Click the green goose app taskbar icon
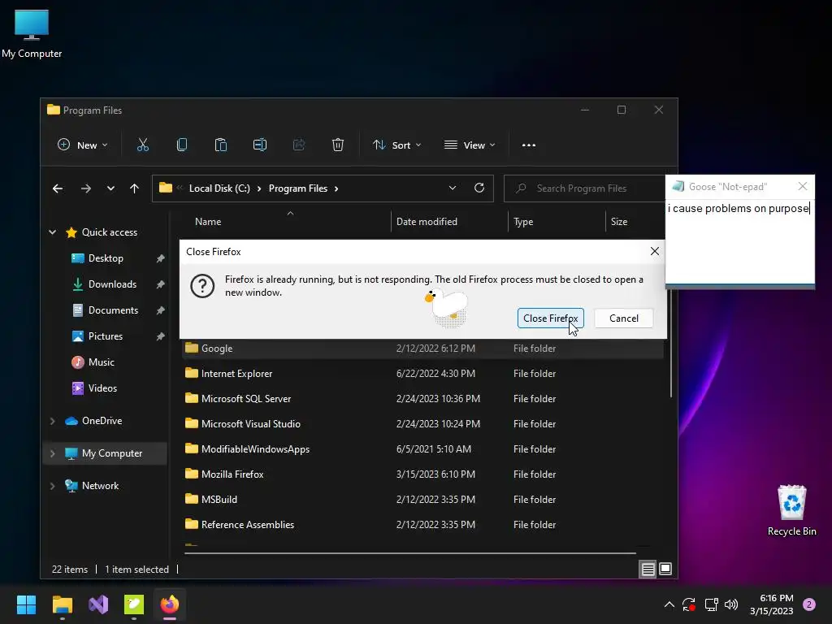 (x=134, y=604)
